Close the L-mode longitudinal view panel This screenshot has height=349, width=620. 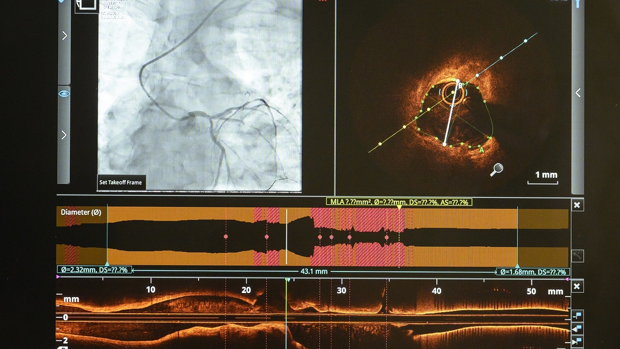(x=577, y=286)
